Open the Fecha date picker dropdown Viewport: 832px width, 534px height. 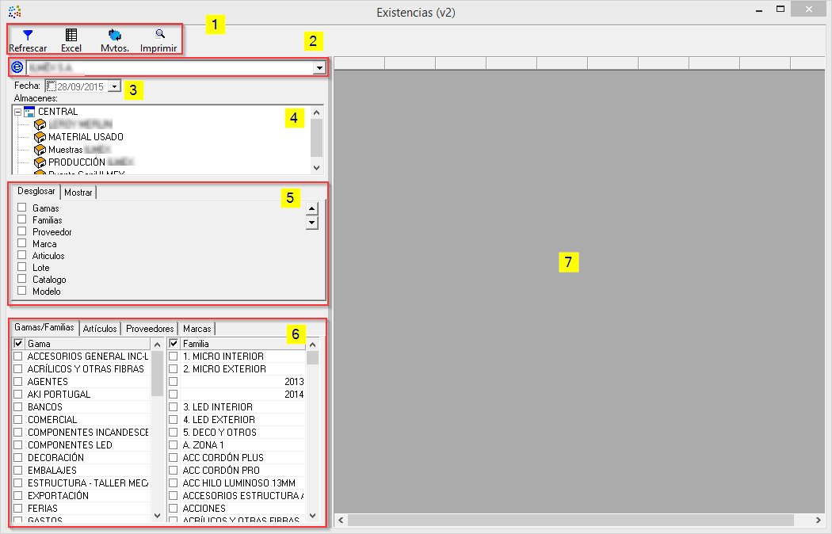[x=114, y=86]
